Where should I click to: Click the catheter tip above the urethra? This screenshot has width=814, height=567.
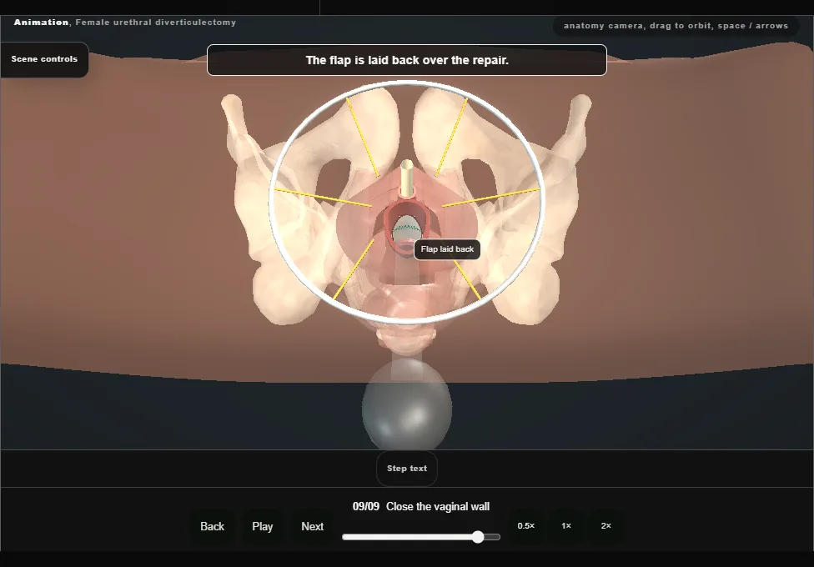[x=406, y=177]
